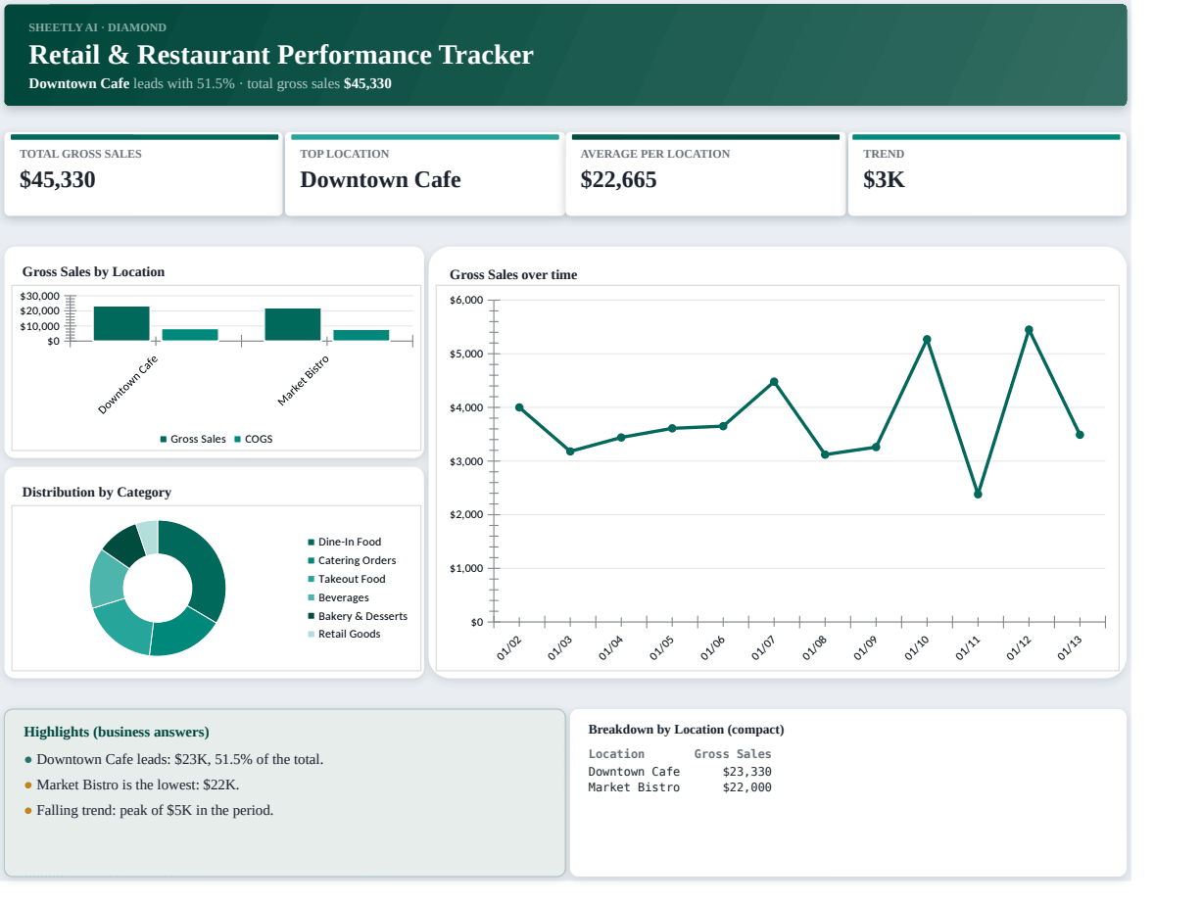Click the line chart point for 01/04
Image resolution: width=1202 pixels, height=903 pixels.
pos(621,438)
